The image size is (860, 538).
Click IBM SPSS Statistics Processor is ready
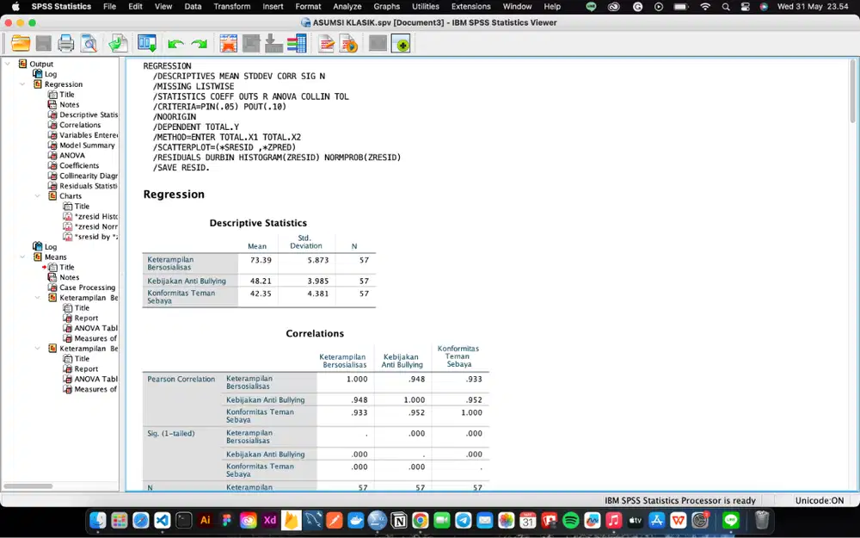(x=680, y=500)
